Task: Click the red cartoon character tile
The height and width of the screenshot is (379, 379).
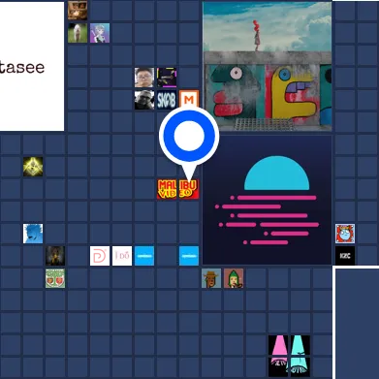Action: 345,234
